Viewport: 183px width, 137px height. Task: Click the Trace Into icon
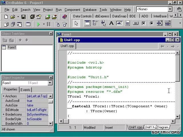click(x=58, y=24)
